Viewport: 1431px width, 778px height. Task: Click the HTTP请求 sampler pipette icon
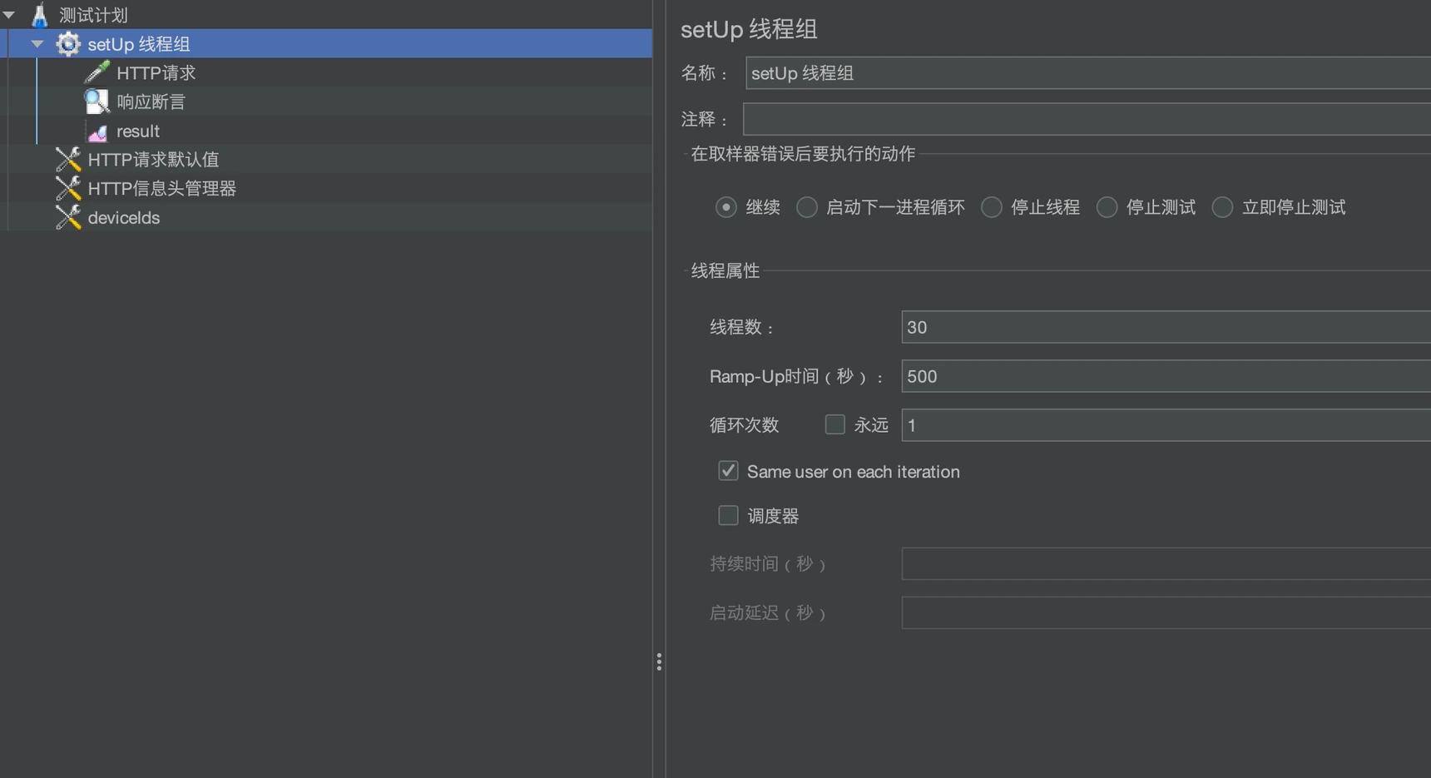coord(97,72)
